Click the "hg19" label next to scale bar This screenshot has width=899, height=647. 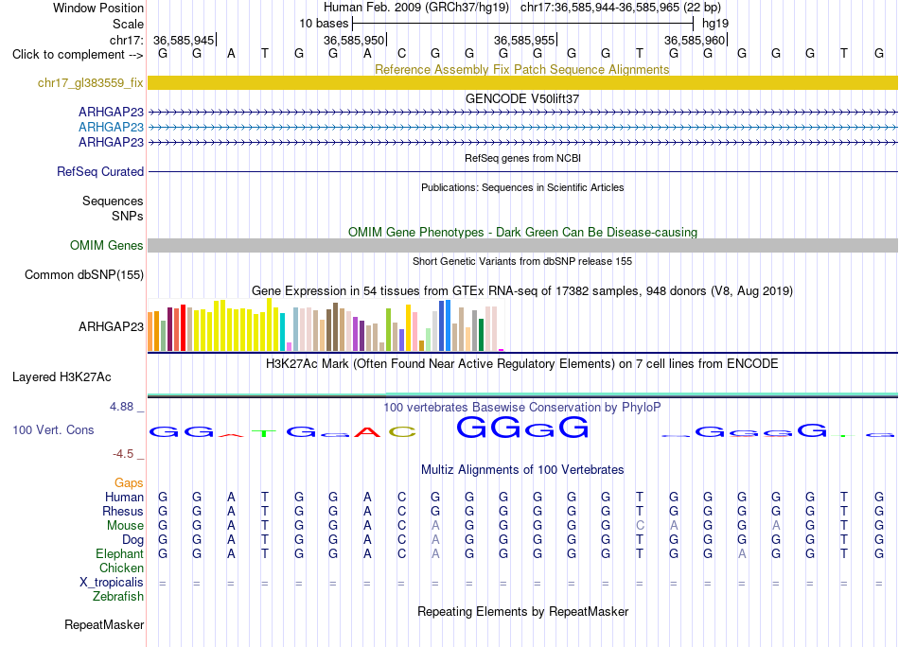point(715,24)
